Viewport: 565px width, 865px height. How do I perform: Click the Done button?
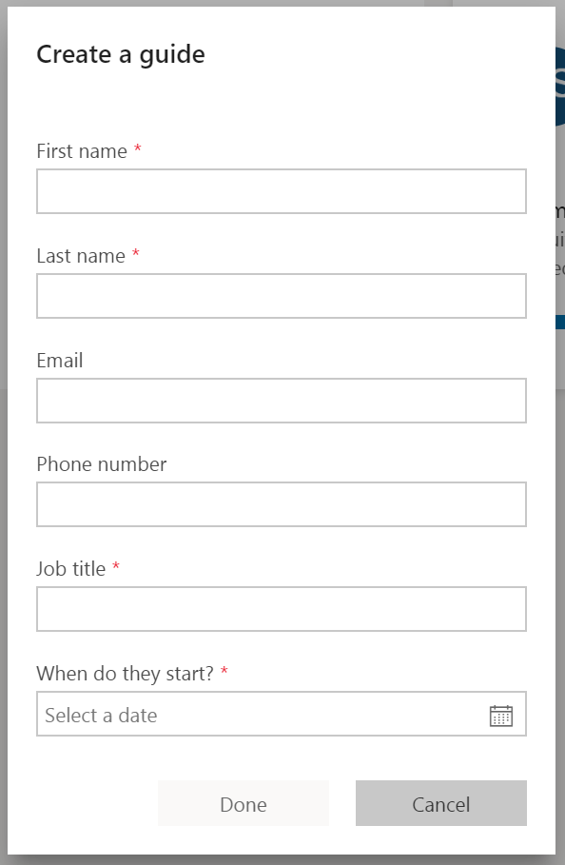(x=243, y=804)
